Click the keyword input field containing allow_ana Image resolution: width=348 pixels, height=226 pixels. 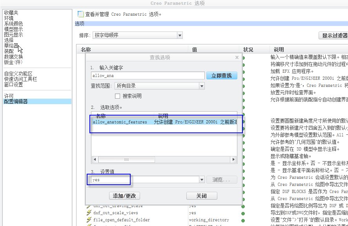point(148,75)
